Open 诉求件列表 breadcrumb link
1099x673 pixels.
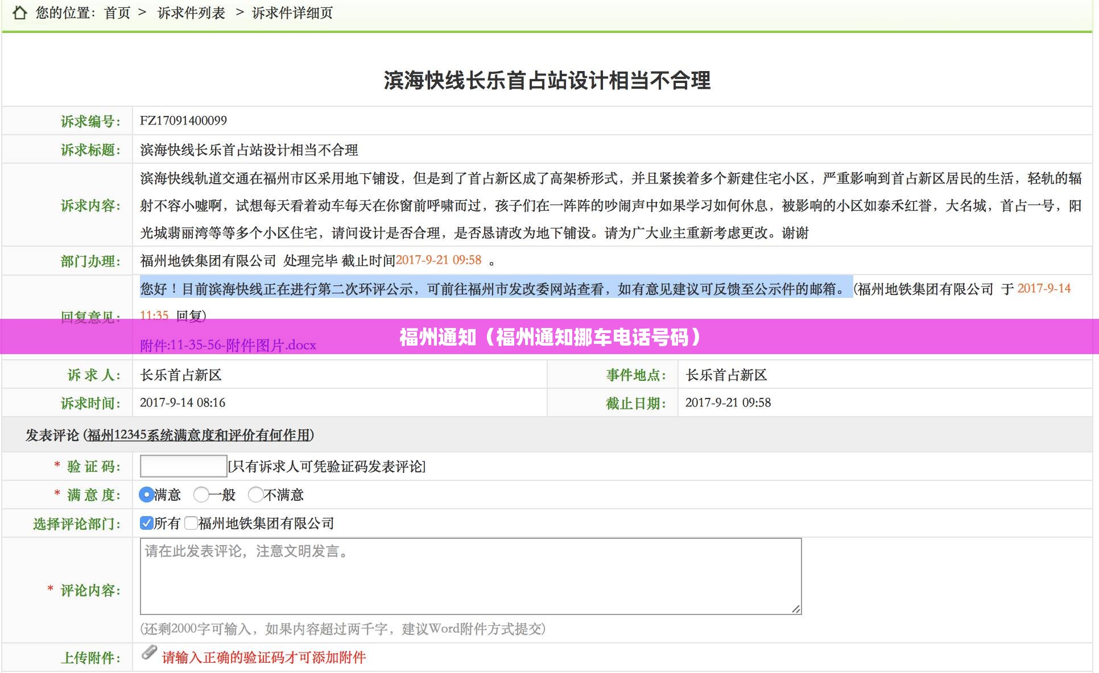191,13
